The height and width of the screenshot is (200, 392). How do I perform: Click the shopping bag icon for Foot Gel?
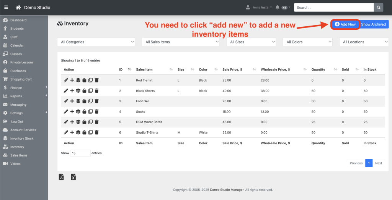click(x=84, y=101)
